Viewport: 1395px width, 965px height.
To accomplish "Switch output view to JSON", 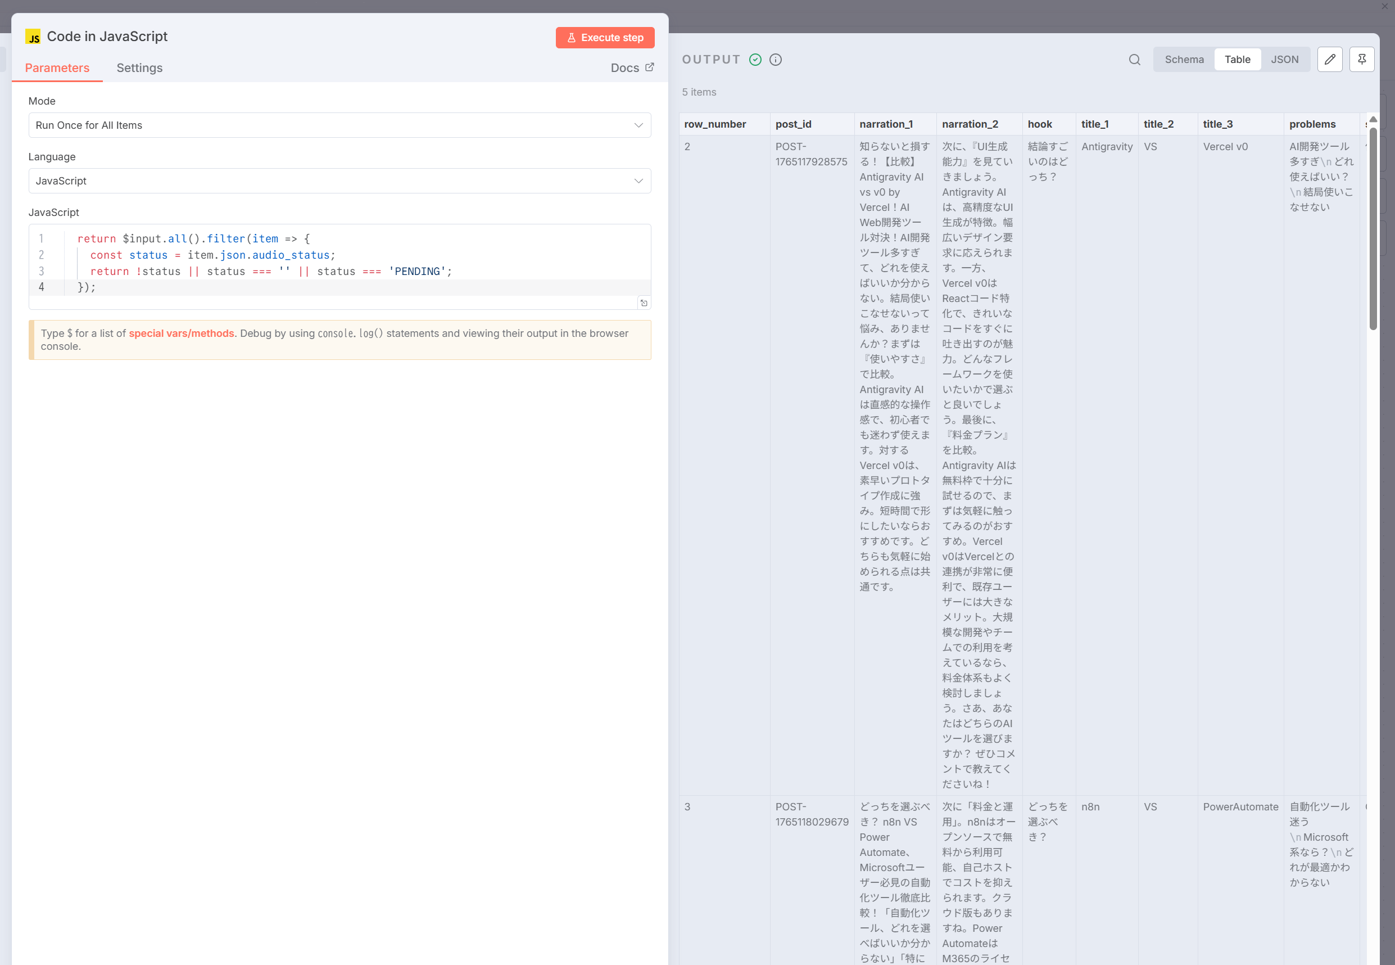I will pyautogui.click(x=1284, y=59).
